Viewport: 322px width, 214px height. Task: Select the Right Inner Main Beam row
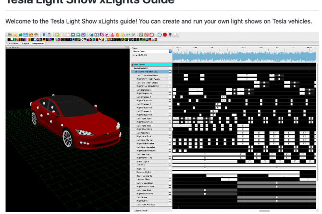pyautogui.click(x=151, y=86)
